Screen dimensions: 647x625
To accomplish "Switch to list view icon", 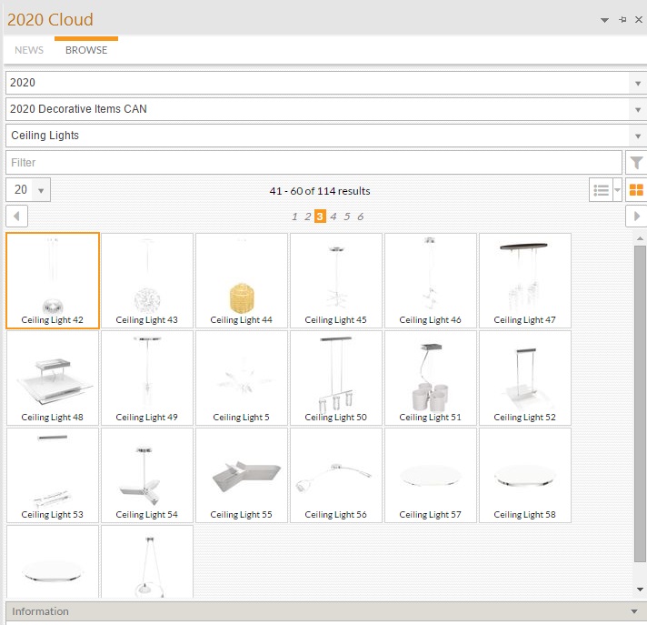I will [602, 190].
